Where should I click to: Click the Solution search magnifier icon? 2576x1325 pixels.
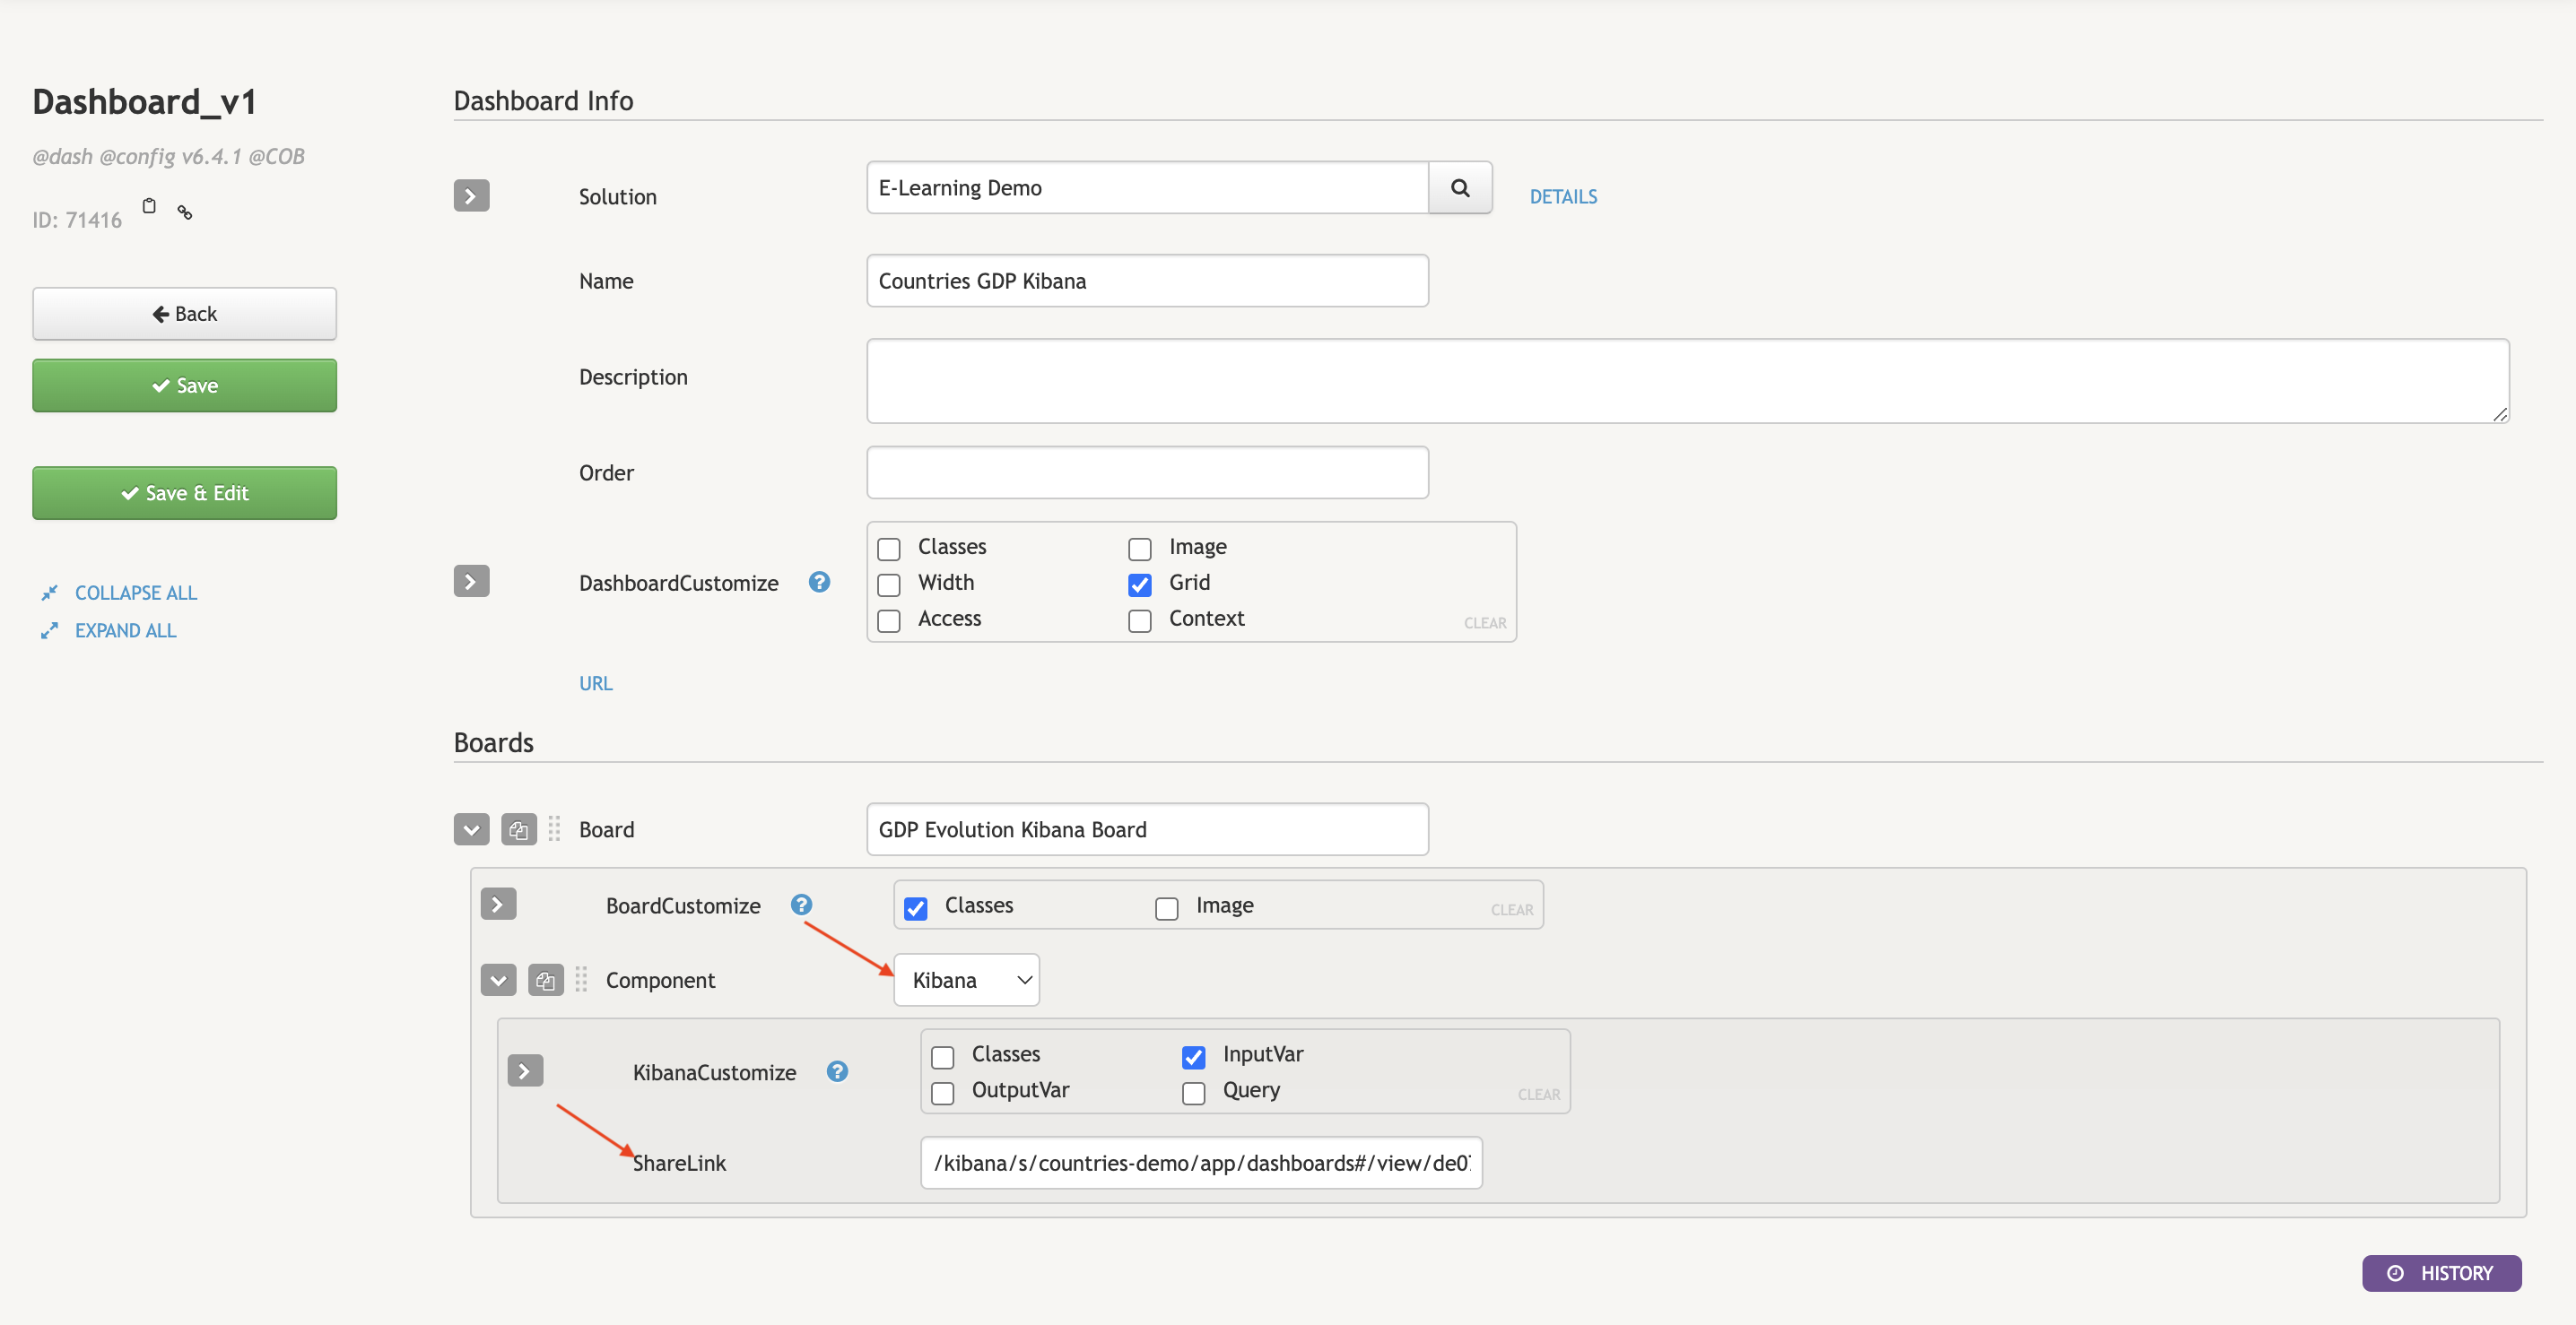[x=1459, y=188]
